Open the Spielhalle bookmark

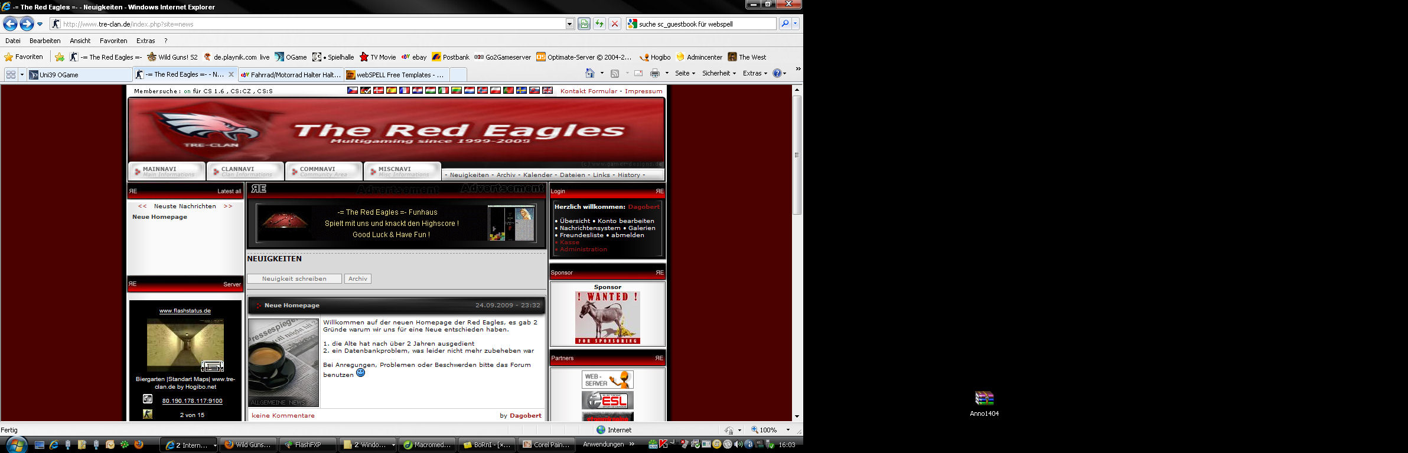pyautogui.click(x=333, y=57)
